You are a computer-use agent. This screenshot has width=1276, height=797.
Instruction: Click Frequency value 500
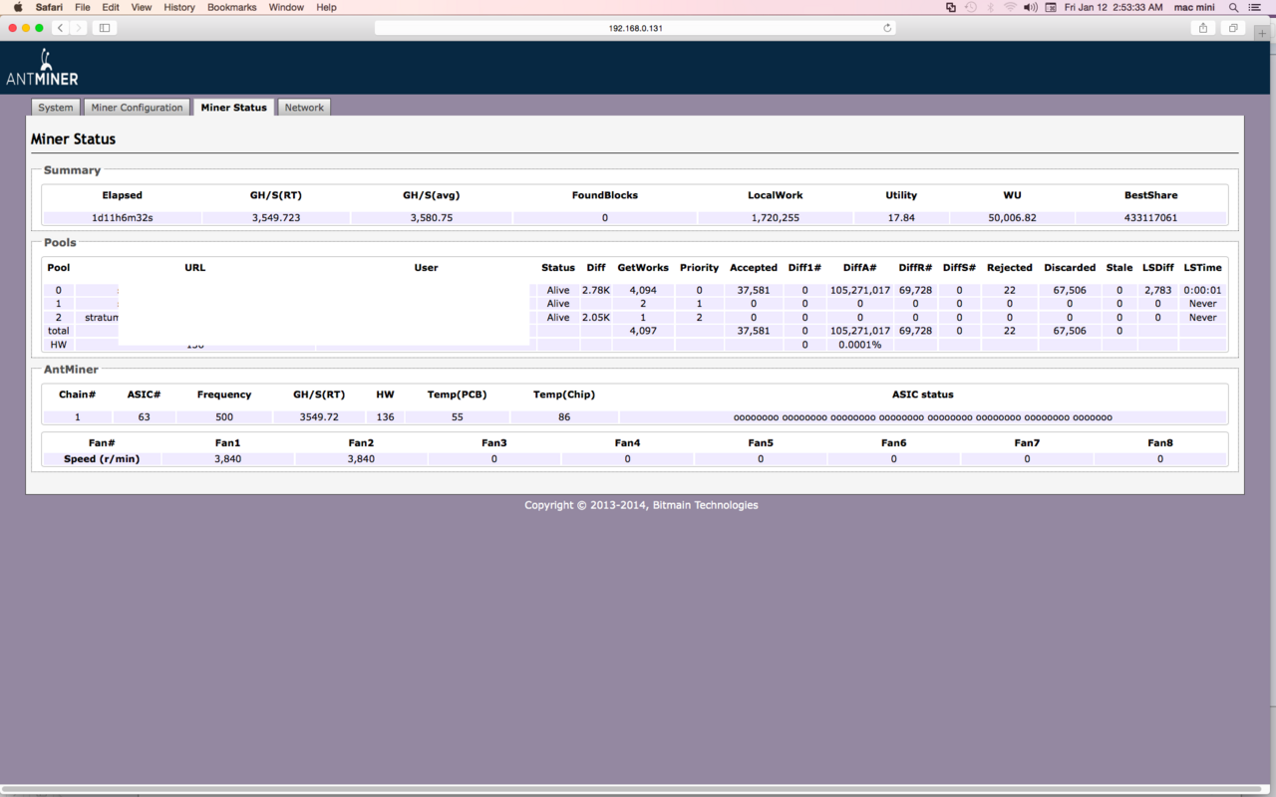(x=224, y=417)
